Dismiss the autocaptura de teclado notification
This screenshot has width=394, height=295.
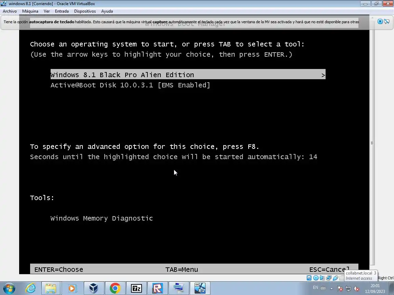[380, 22]
